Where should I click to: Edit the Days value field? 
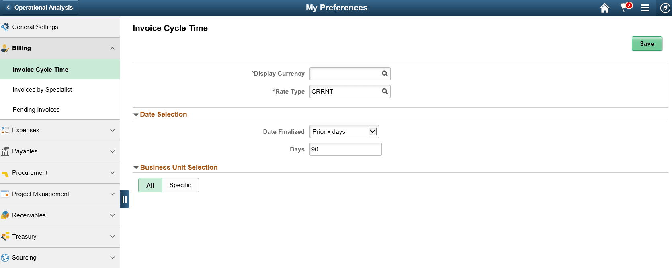click(345, 149)
